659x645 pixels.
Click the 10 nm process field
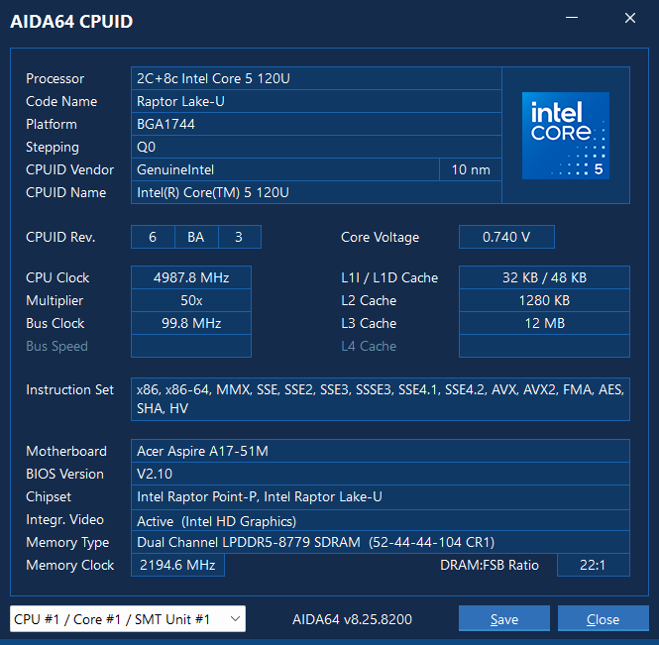(x=470, y=169)
